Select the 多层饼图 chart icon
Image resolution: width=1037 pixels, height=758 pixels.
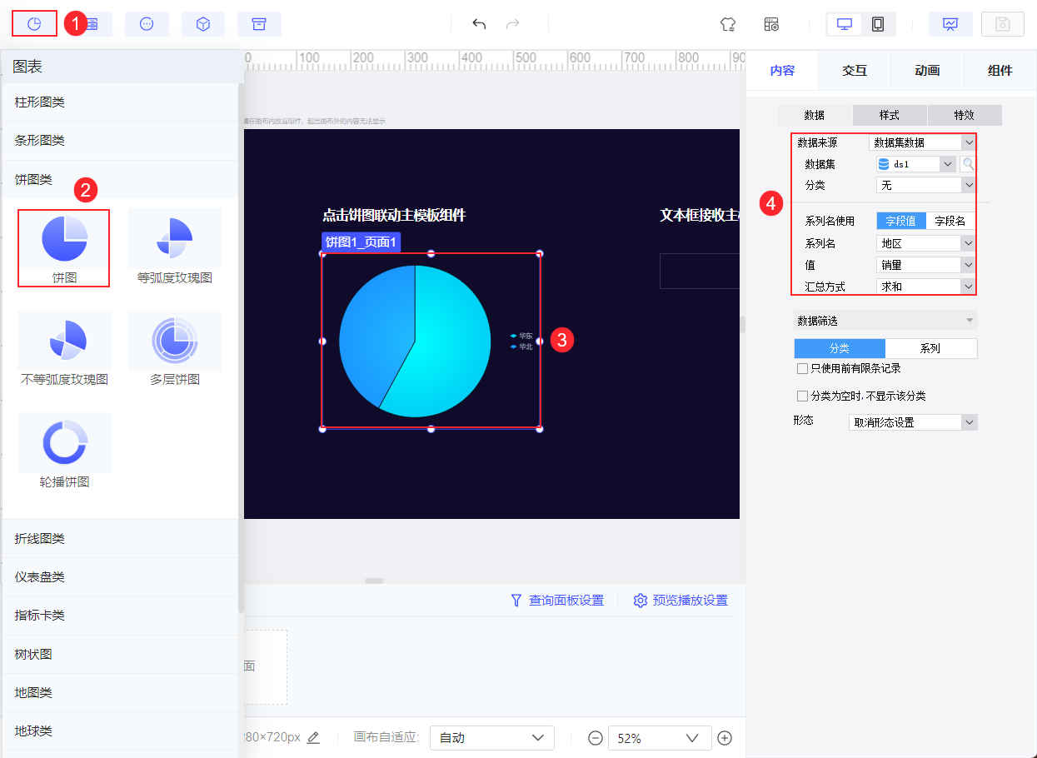pyautogui.click(x=175, y=350)
